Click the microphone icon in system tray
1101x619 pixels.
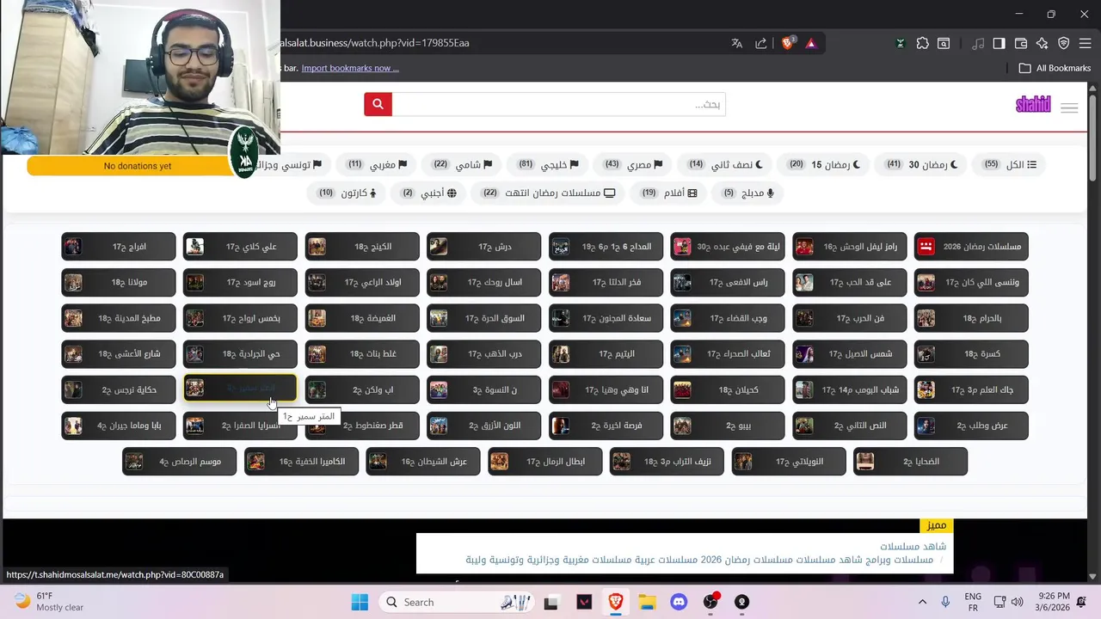[x=945, y=602]
